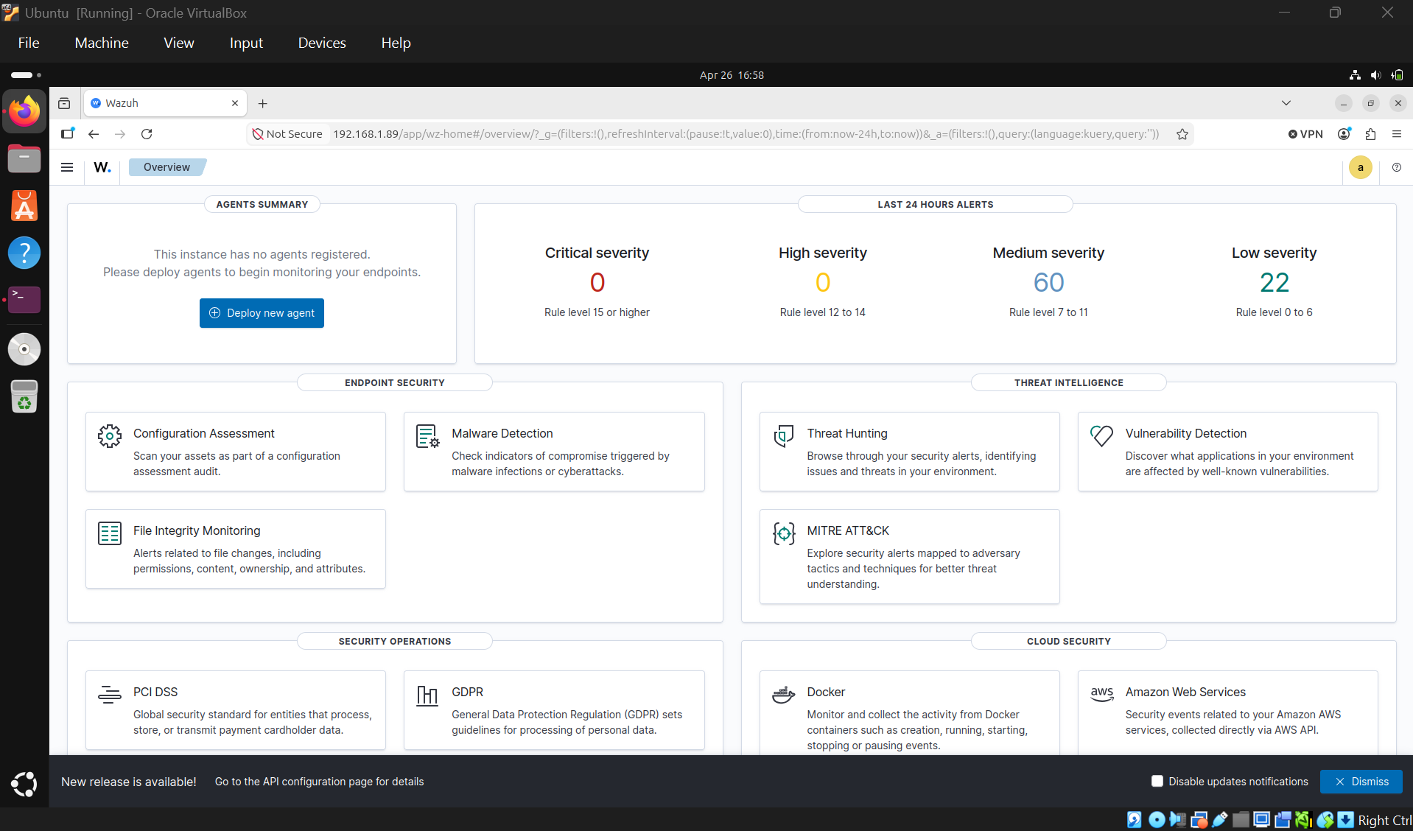
Task: Open Critical severity count 0
Action: [x=597, y=283]
